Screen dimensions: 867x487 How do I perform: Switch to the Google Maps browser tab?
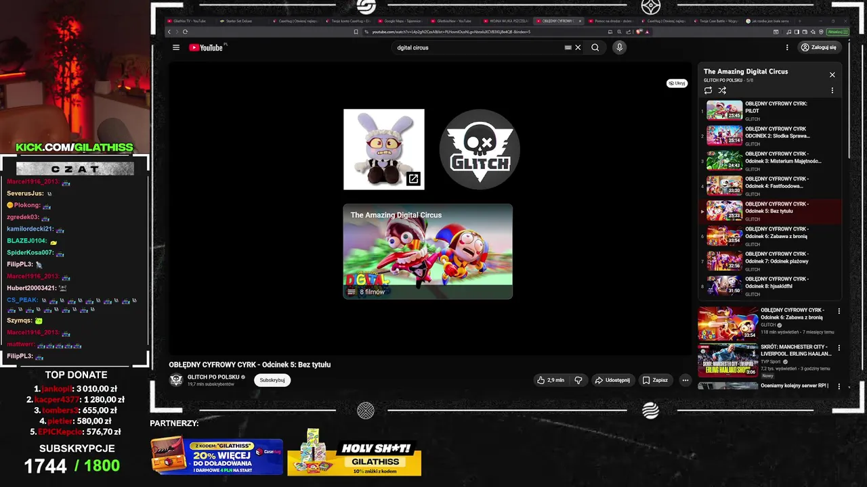coord(402,21)
